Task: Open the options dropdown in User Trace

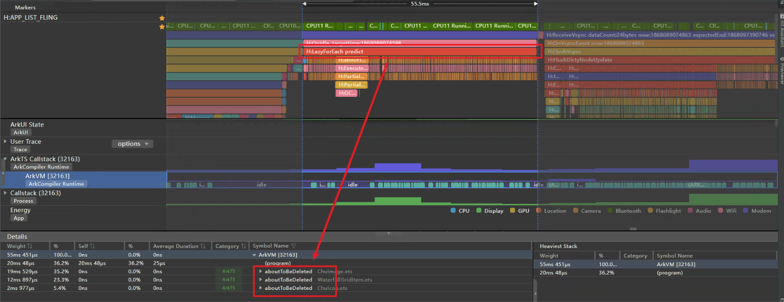Action: point(132,144)
